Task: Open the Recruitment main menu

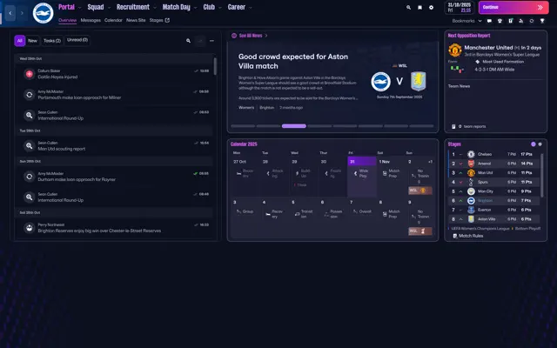Action: pos(133,7)
